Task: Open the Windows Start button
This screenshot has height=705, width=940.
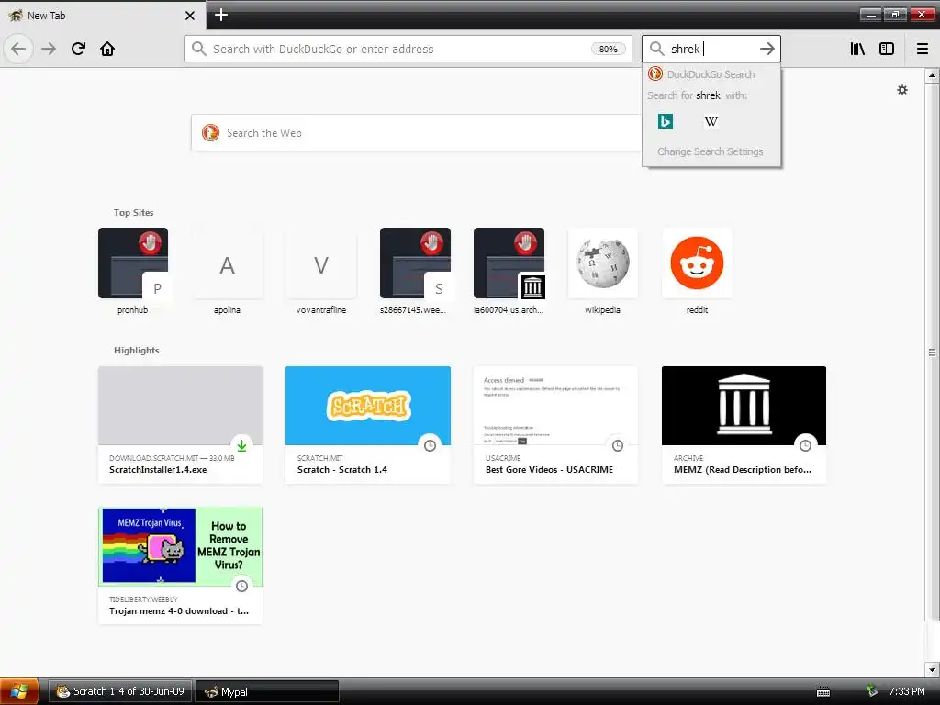Action: (x=19, y=691)
